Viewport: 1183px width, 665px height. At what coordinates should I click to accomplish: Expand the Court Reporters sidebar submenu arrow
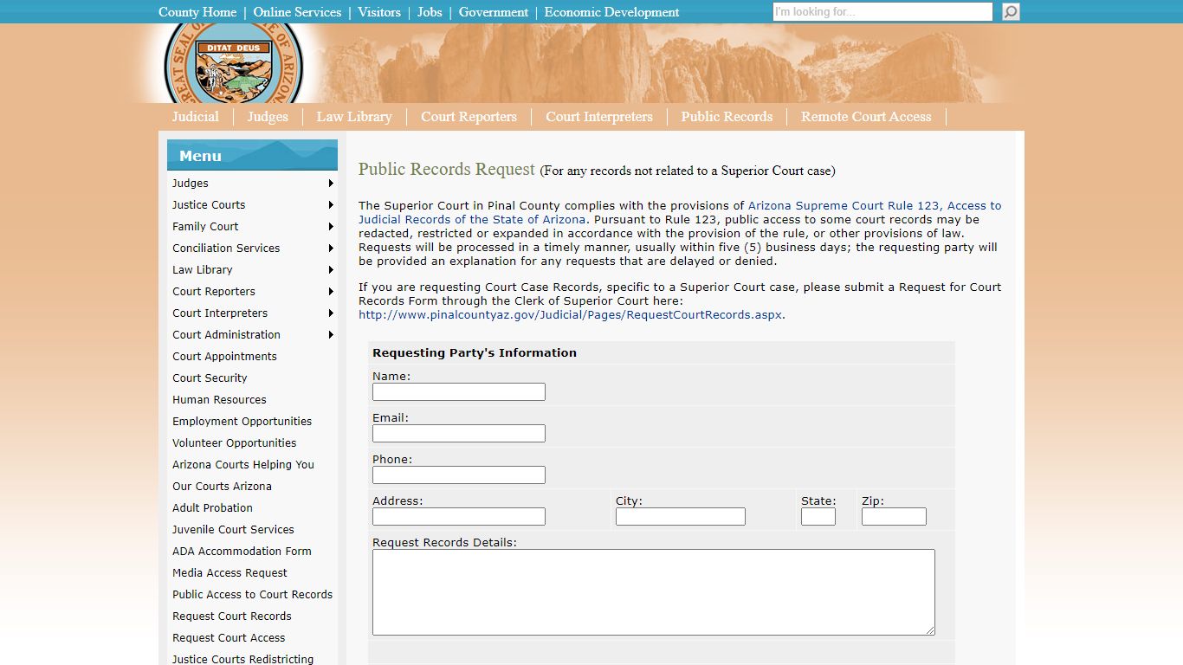coord(331,292)
